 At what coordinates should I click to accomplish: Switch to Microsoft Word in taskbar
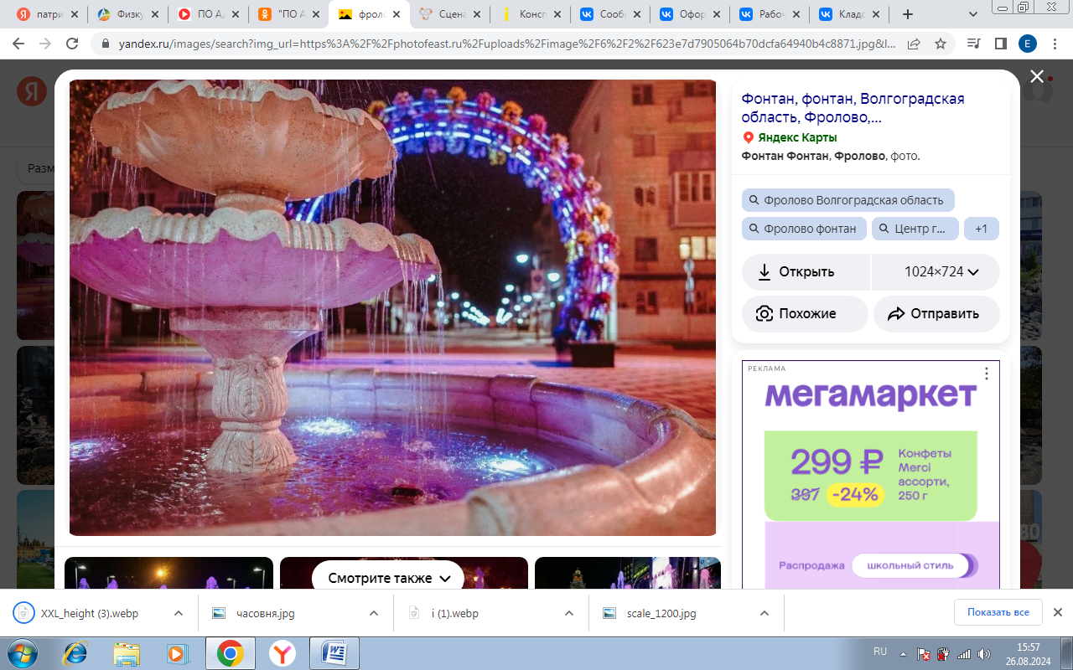click(x=334, y=653)
